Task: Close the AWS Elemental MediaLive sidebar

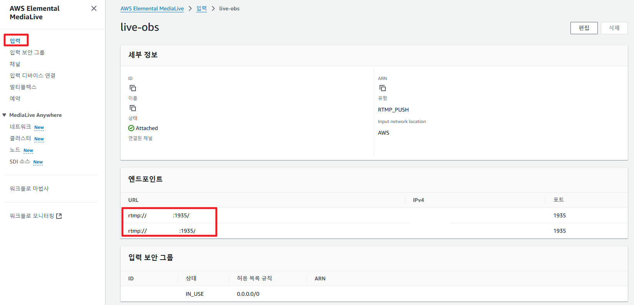Action: point(94,8)
